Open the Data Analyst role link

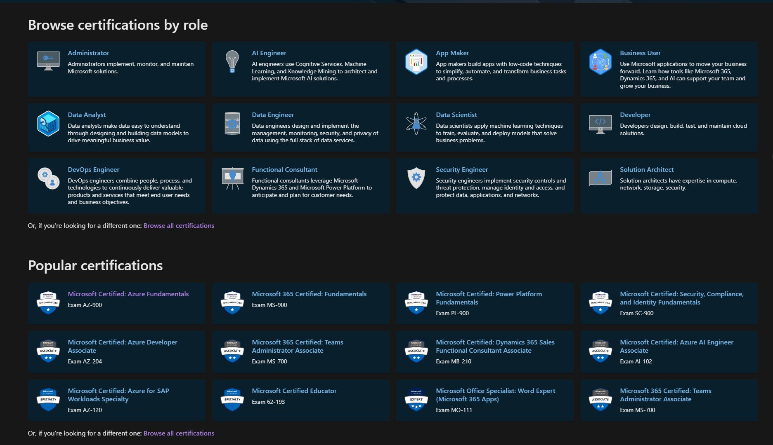click(x=87, y=115)
